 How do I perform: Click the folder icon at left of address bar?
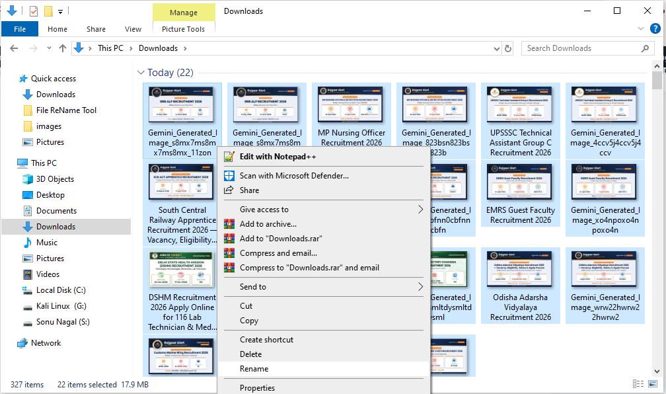click(x=79, y=48)
